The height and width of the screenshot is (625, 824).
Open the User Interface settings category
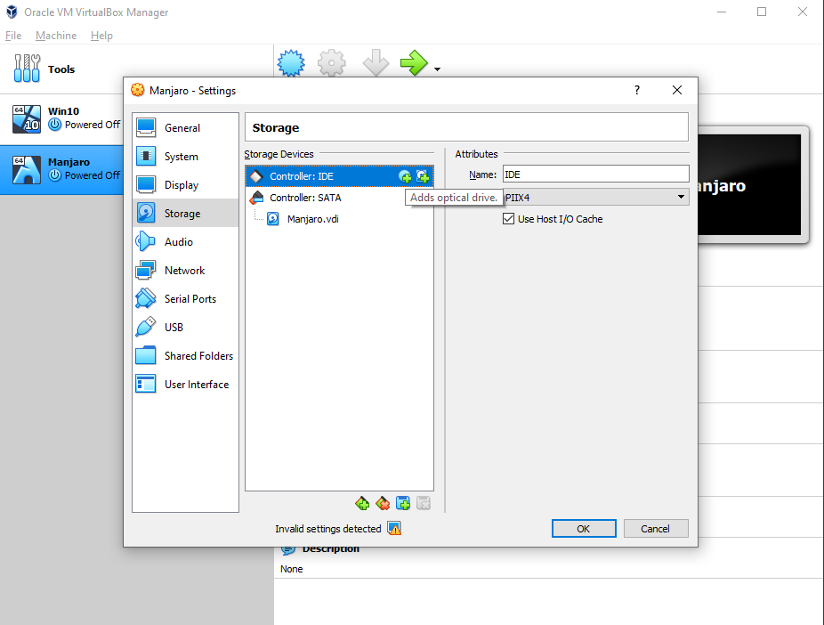185,385
